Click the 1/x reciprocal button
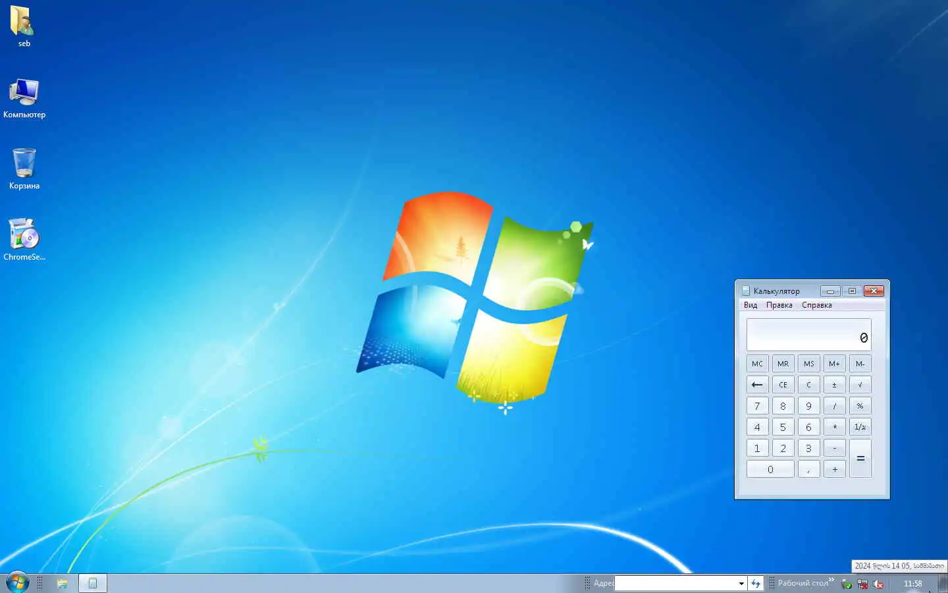Image resolution: width=948 pixels, height=593 pixels. click(x=860, y=427)
